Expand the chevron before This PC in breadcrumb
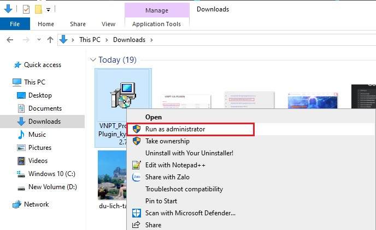Screen dimensions: 376x230 [x=73, y=40]
